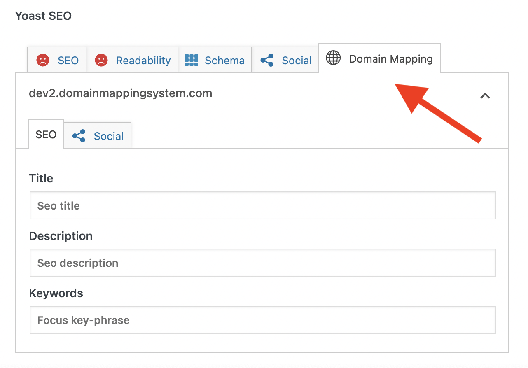Click the Yoast SEO panel heading
This screenshot has width=528, height=368.
pos(43,16)
